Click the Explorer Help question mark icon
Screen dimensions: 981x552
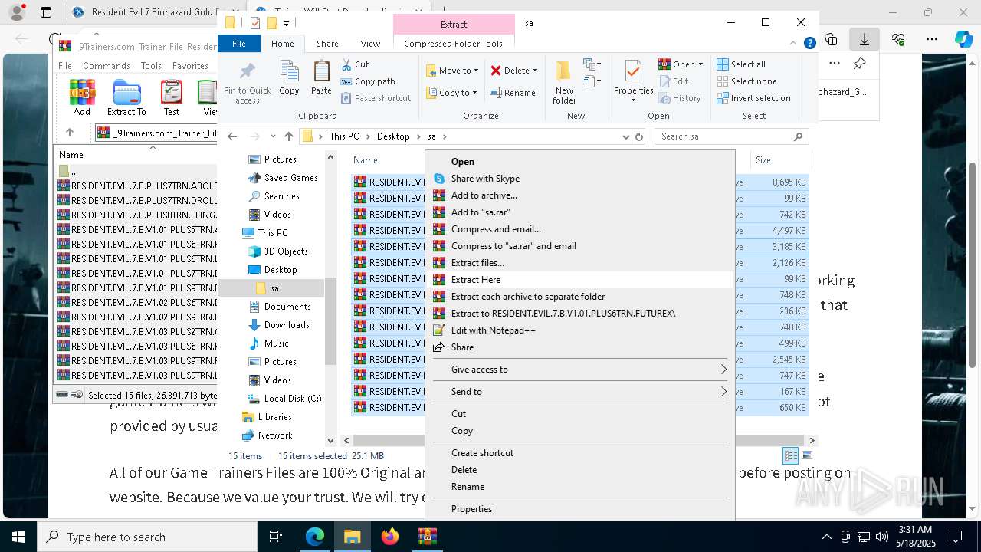point(809,44)
